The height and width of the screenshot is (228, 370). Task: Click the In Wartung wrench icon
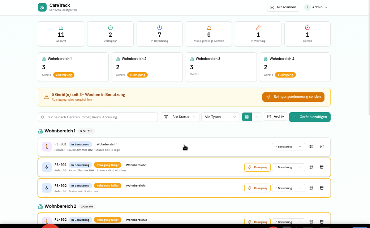[x=258, y=27]
